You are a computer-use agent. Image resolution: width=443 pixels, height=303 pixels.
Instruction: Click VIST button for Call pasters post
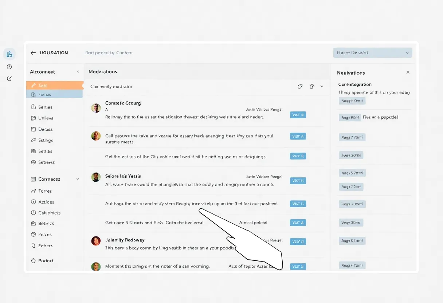click(x=298, y=136)
